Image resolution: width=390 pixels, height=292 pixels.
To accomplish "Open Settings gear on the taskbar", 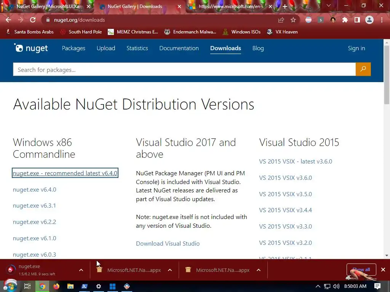I will coord(99,286).
